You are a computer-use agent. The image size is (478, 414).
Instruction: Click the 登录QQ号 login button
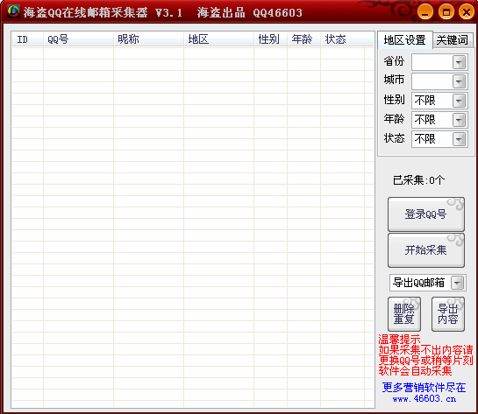pos(426,214)
